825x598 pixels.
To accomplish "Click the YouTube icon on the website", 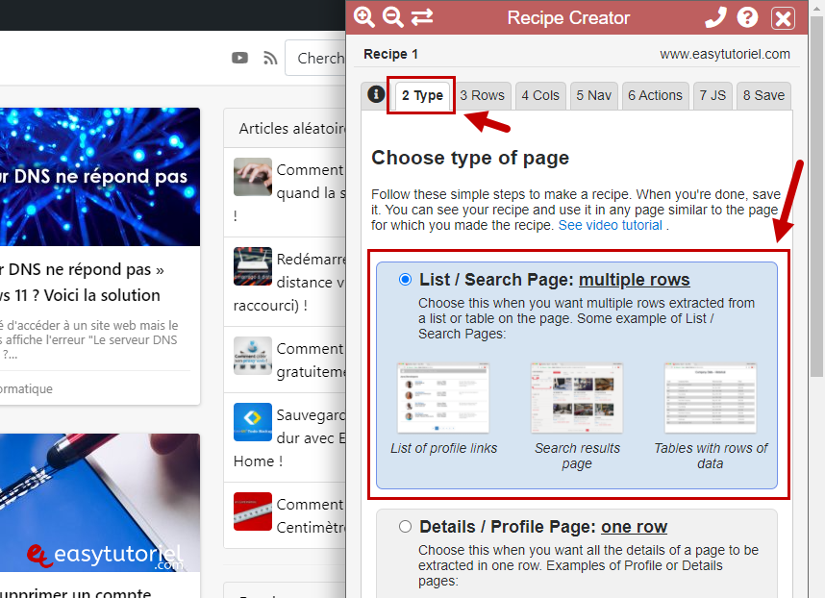I will pos(240,58).
